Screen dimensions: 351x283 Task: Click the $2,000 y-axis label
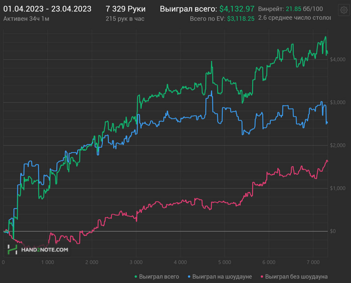tap(337, 145)
